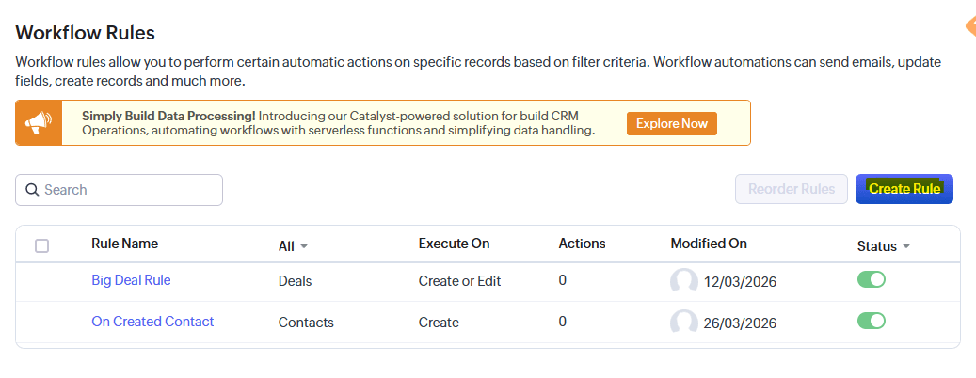The image size is (976, 378).
Task: Click the Create or Edit cell
Action: coord(459,281)
